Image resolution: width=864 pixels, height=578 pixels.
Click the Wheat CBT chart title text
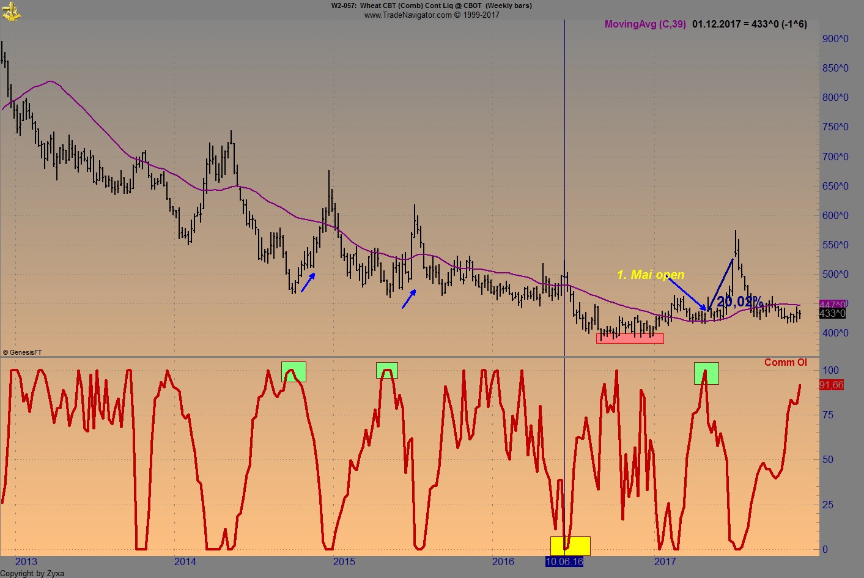(x=431, y=6)
